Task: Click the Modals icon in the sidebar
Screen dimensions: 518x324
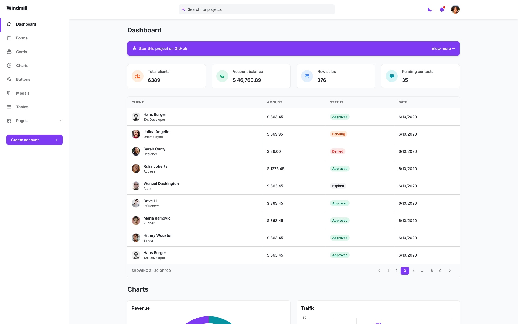Action: [9, 93]
